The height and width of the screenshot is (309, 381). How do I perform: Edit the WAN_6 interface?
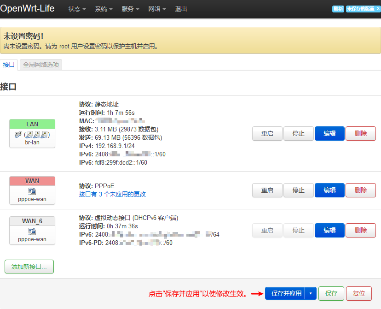coord(329,230)
